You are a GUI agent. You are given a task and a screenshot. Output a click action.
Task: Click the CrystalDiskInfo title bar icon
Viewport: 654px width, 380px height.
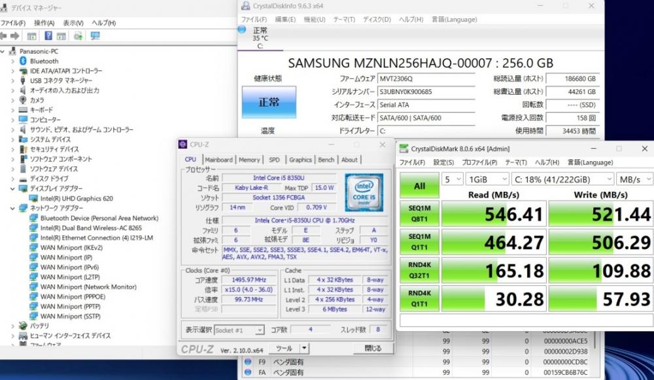point(246,6)
